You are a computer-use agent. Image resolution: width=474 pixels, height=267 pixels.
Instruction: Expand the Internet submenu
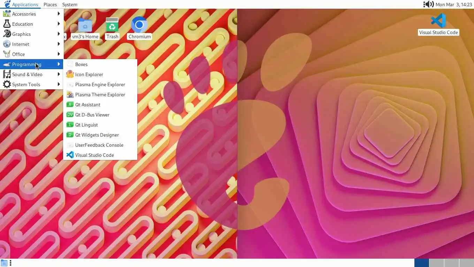pos(31,44)
